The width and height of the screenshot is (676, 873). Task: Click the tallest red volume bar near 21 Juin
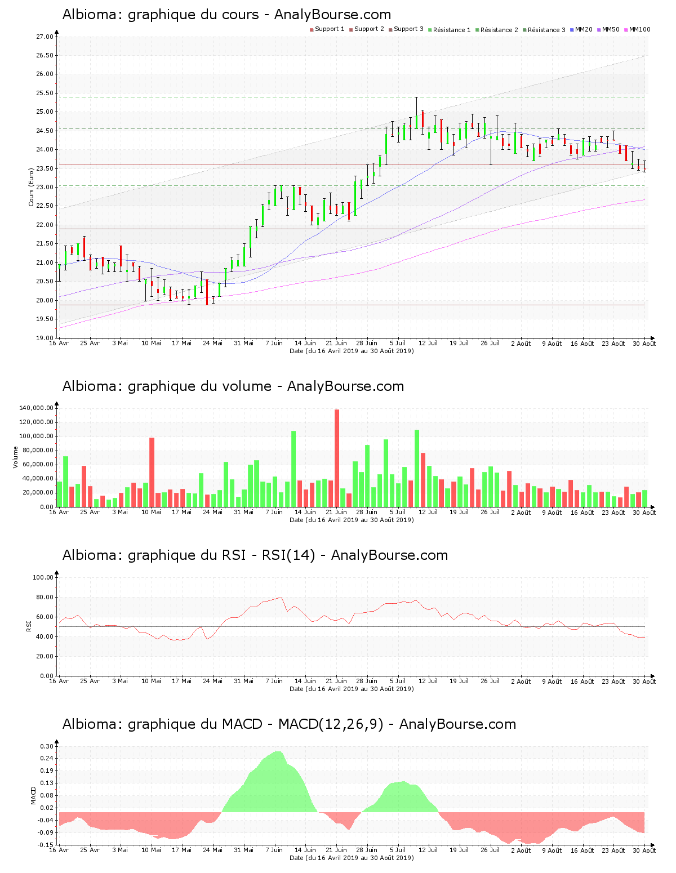(337, 458)
